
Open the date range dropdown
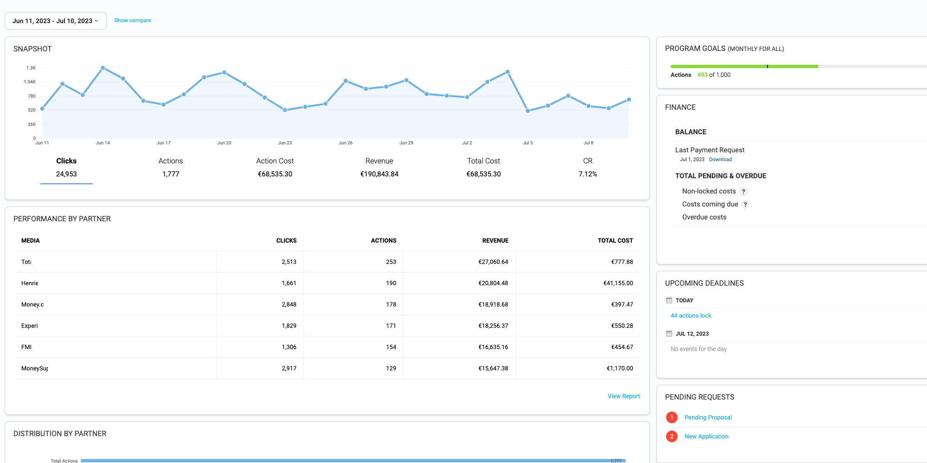pos(55,21)
